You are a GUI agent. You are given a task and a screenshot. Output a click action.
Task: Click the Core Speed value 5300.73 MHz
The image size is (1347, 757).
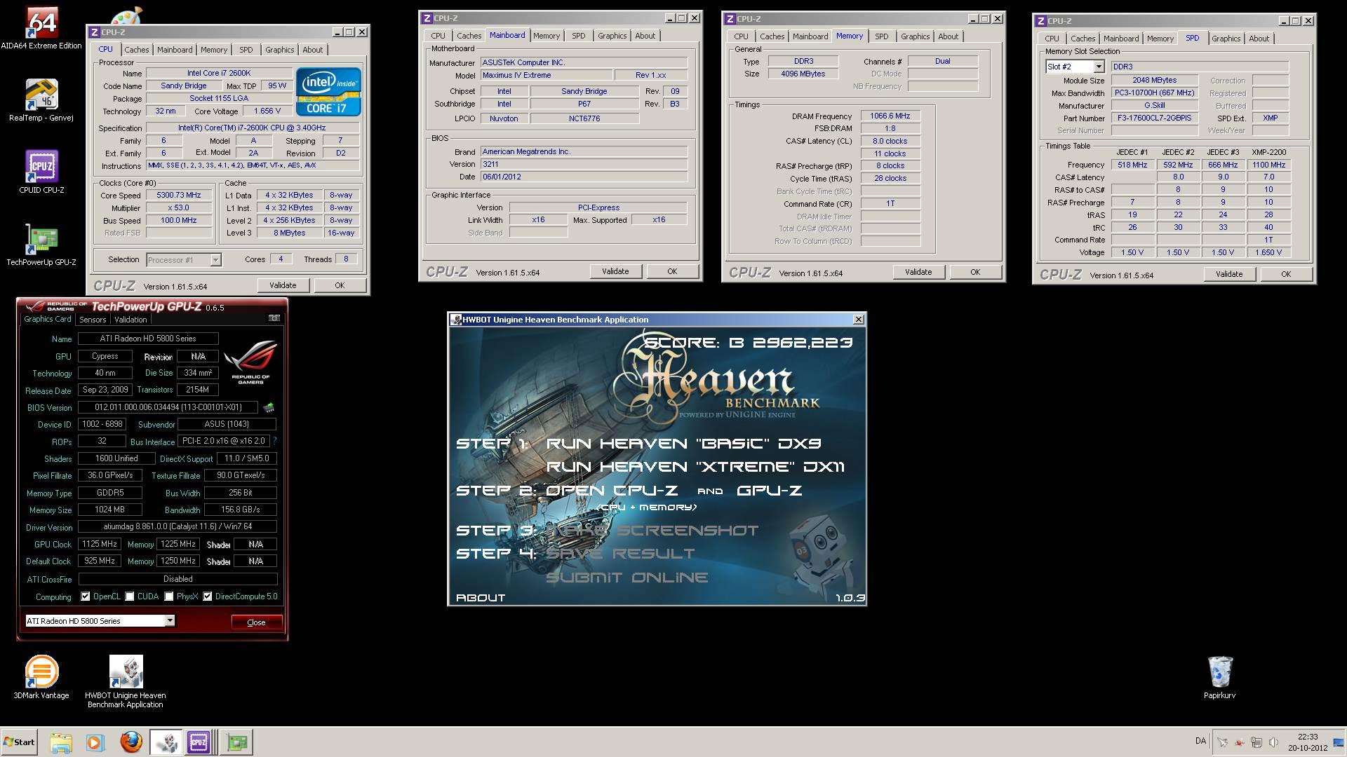(180, 196)
